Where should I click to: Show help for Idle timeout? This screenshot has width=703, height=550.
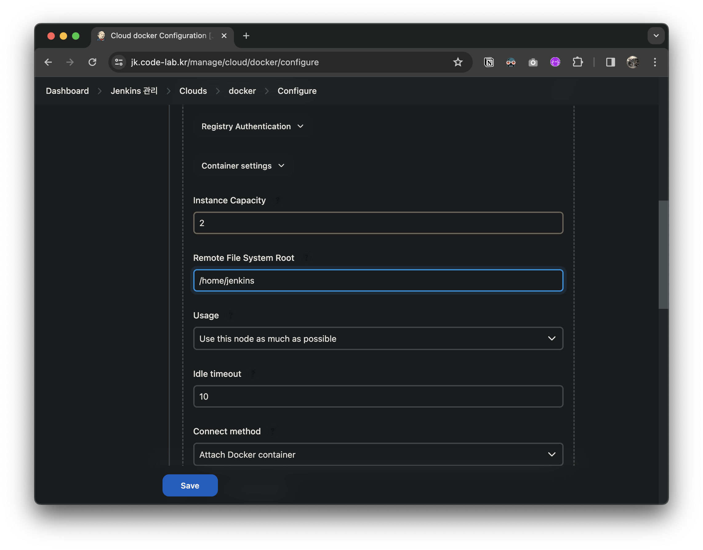(253, 374)
